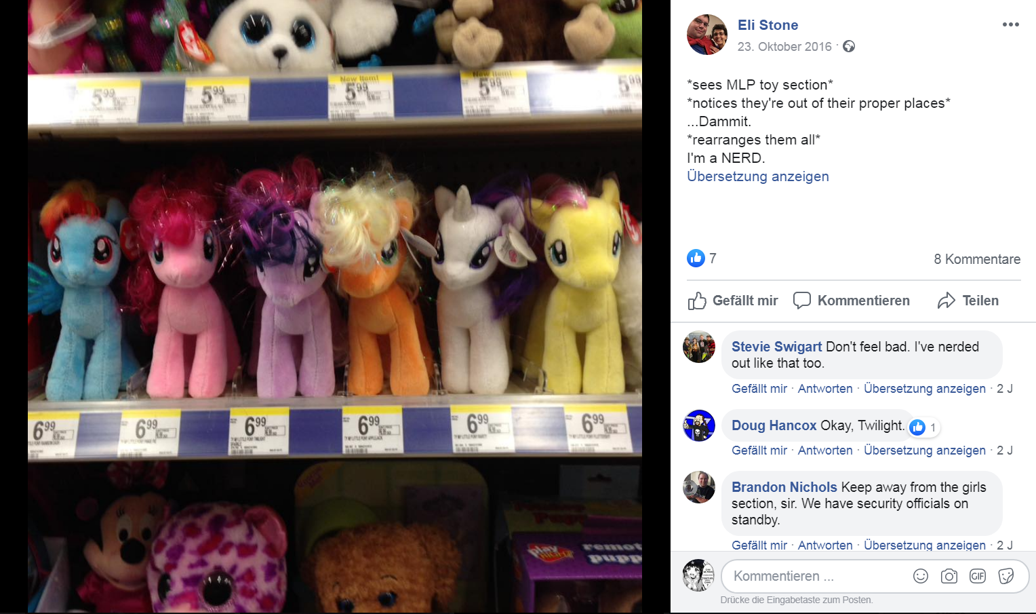Attach a photo with the camera icon
The image size is (1036, 614).
[x=949, y=576]
